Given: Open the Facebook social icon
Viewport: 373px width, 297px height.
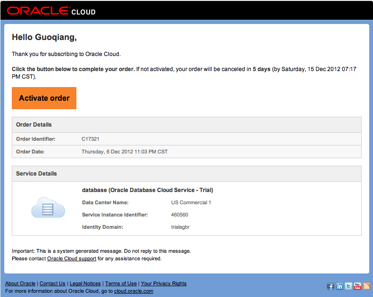Looking at the screenshot, I should 331,286.
